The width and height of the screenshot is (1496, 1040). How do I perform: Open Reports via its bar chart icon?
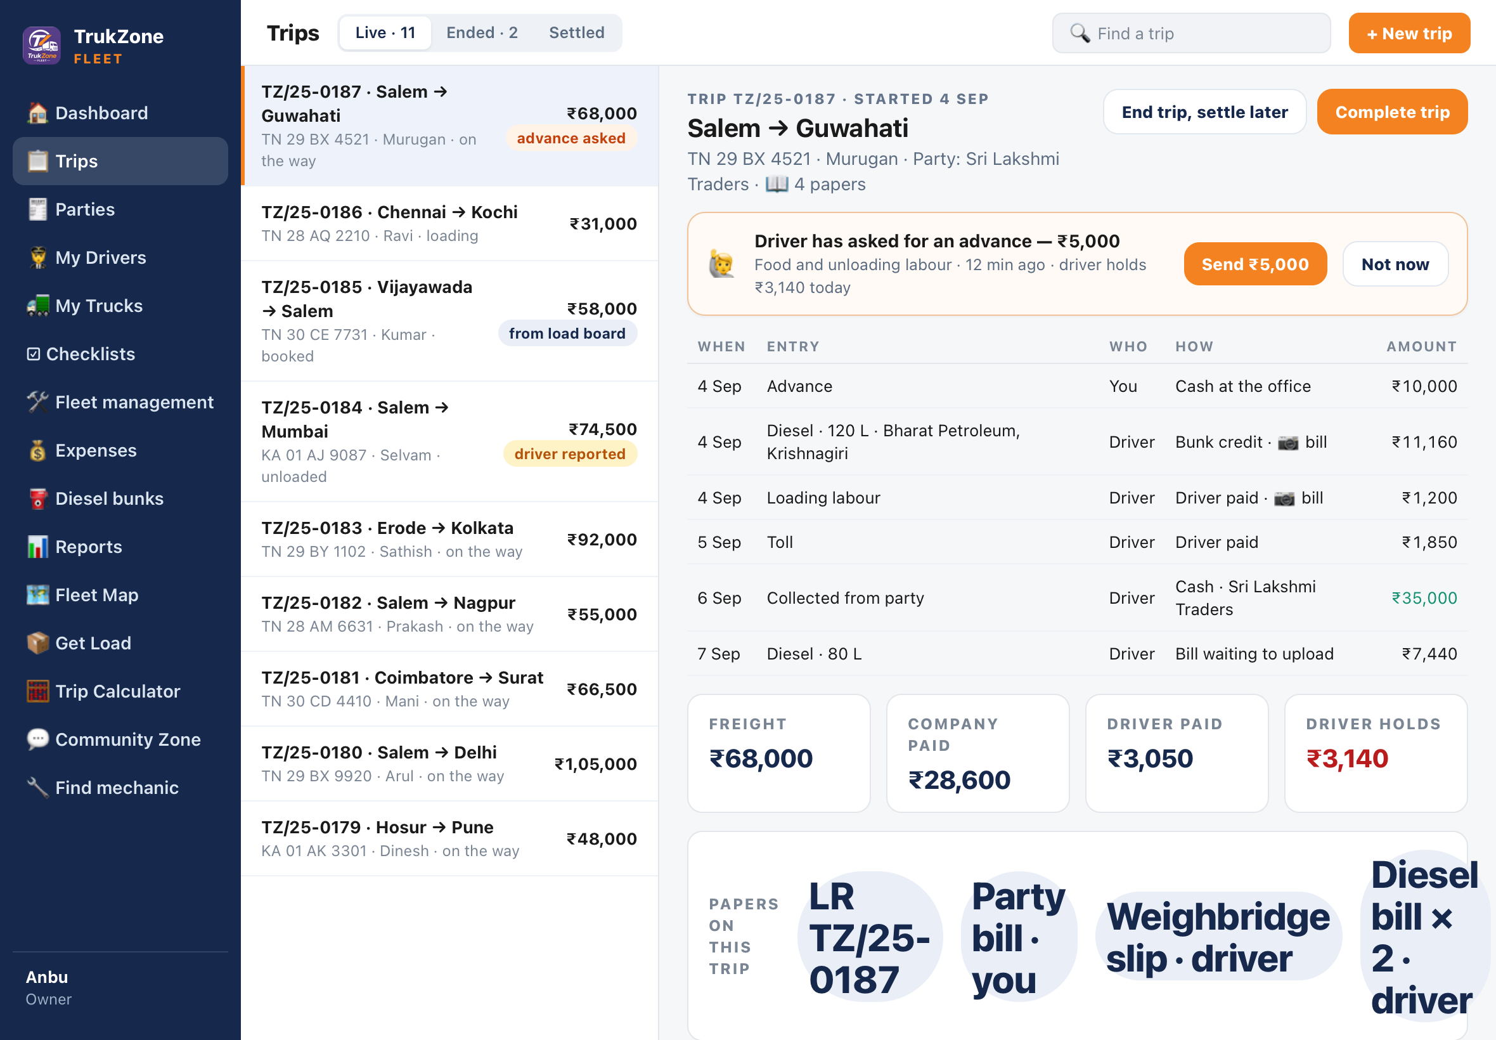(38, 547)
